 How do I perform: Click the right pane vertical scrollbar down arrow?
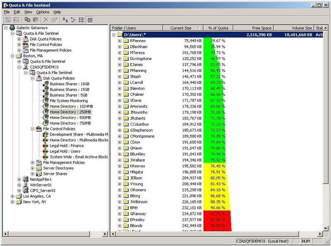pyautogui.click(x=325, y=228)
